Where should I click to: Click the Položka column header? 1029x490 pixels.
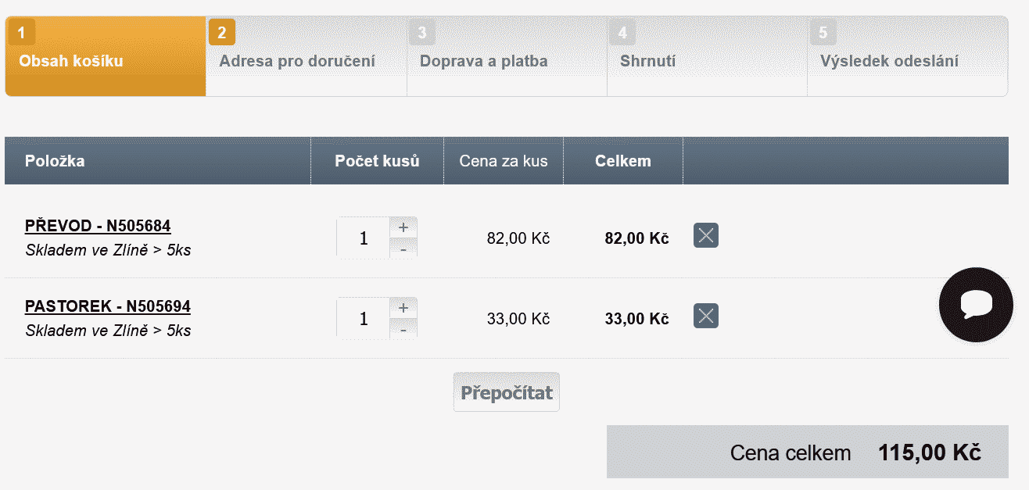tap(55, 161)
